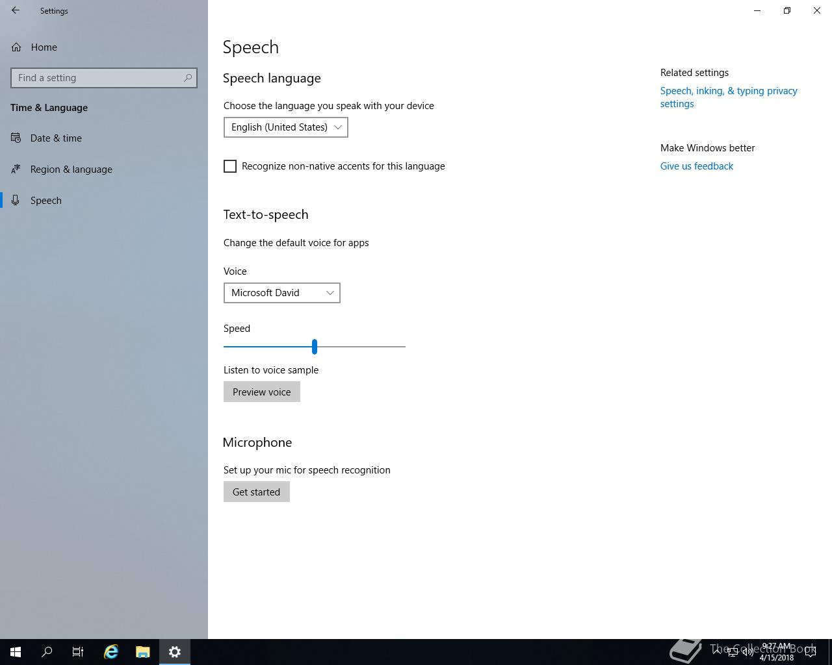Image resolution: width=832 pixels, height=665 pixels.
Task: Open Region & language settings
Action: pyautogui.click(x=104, y=169)
